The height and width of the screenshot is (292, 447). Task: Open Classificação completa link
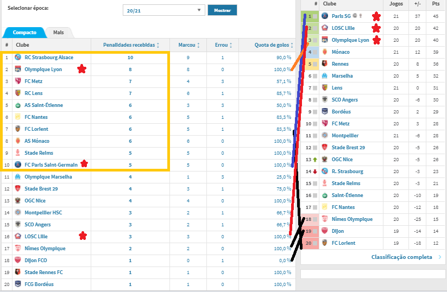point(402,257)
